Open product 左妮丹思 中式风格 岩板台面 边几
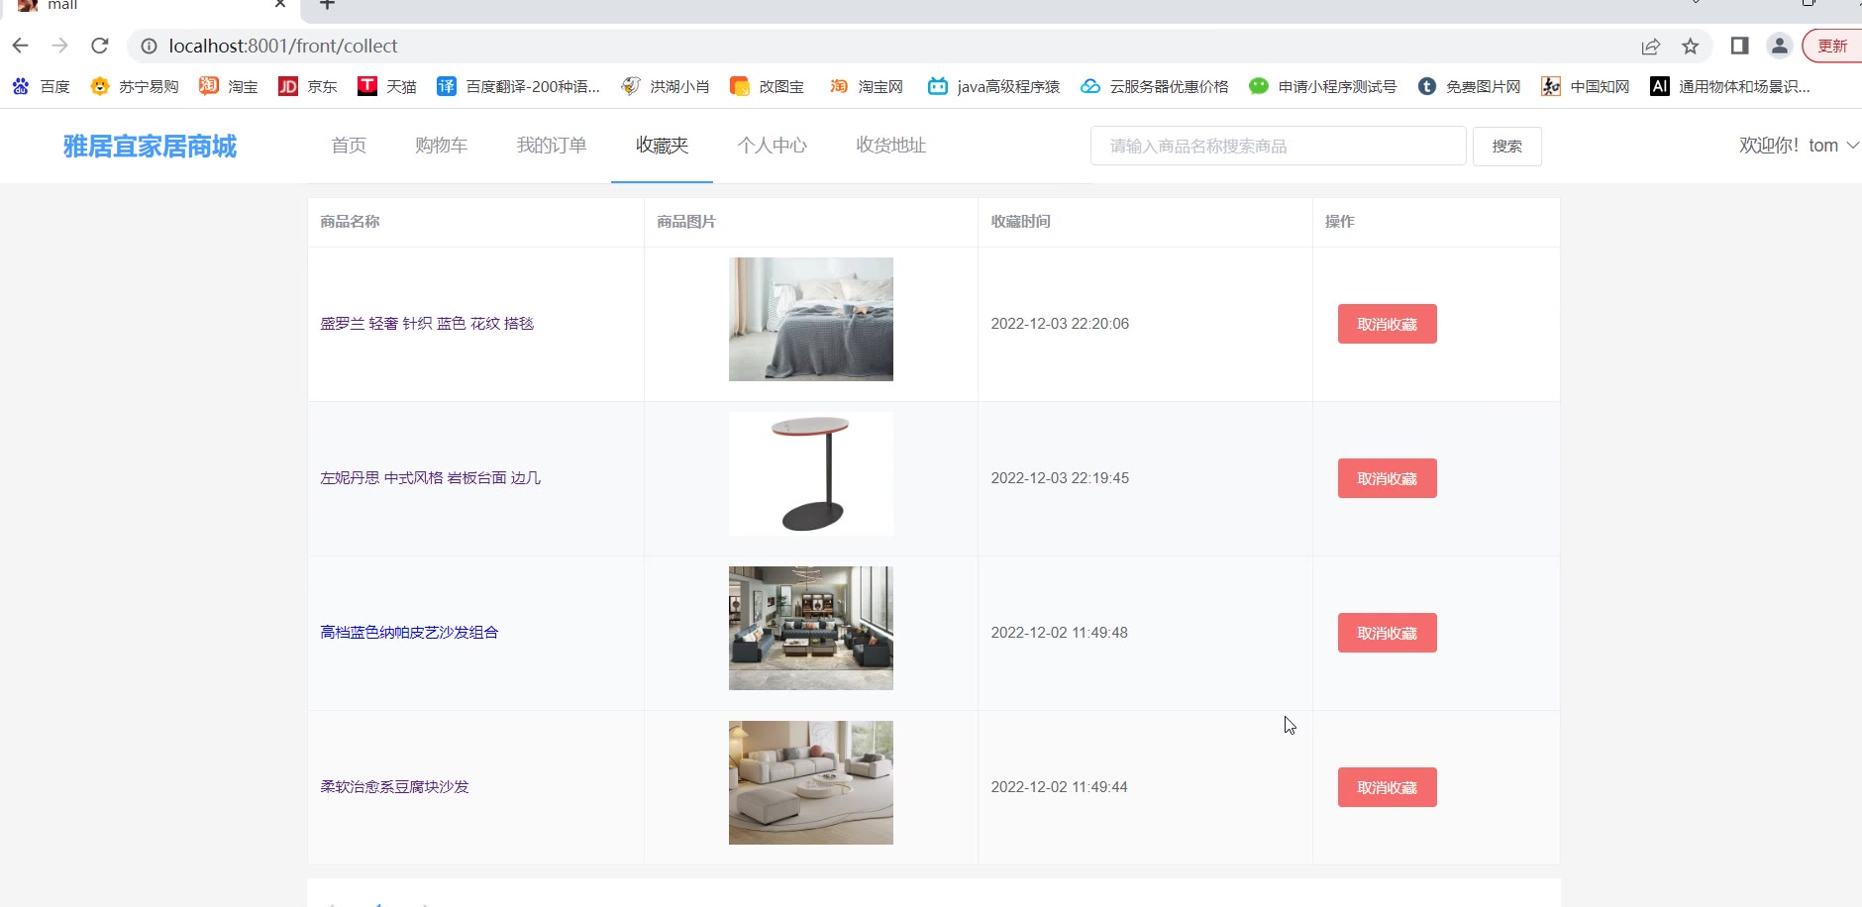 (x=430, y=478)
